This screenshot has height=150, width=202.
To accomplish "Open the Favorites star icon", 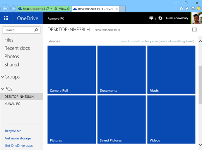I will point(187,8).
